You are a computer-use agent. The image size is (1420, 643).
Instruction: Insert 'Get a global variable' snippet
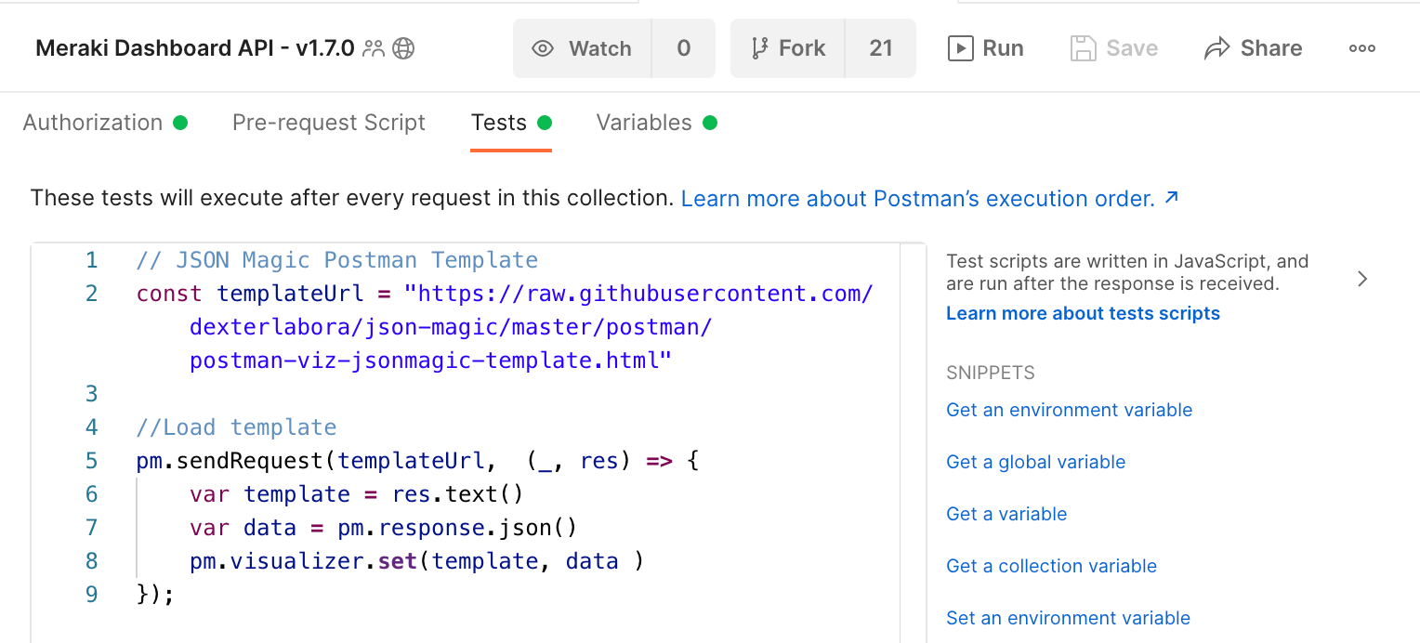coord(1035,462)
